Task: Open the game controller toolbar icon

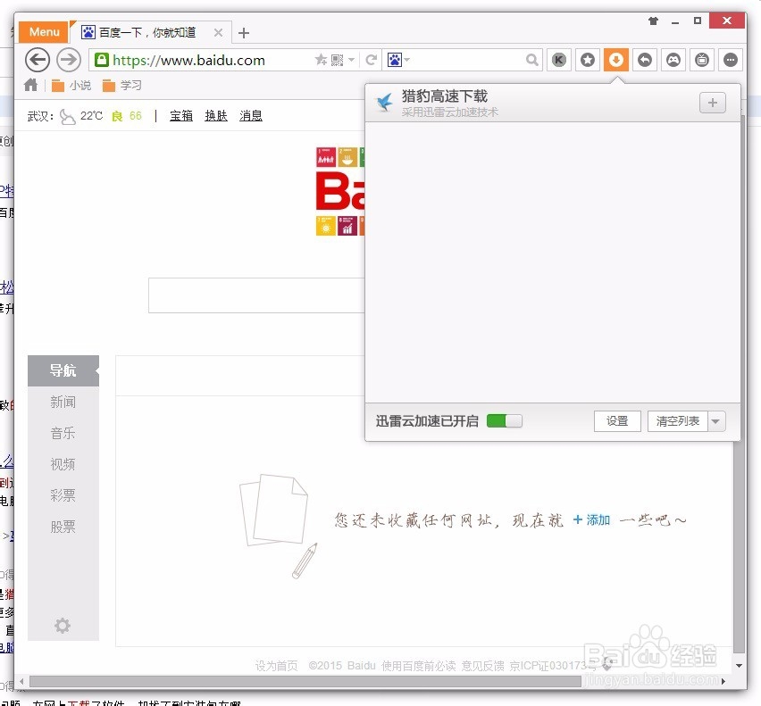Action: tap(673, 60)
